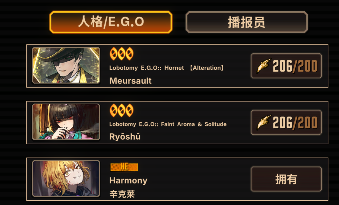The image size is (339, 205).
Task: Click the feather shard icon in Ryōshū's row
Action: tap(263, 122)
